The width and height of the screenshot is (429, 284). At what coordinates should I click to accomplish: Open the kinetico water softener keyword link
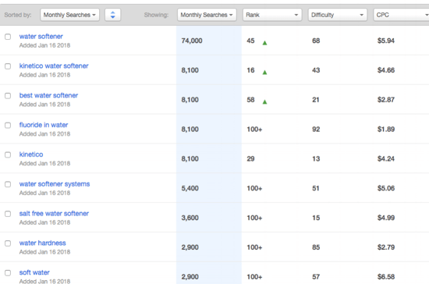tap(54, 66)
